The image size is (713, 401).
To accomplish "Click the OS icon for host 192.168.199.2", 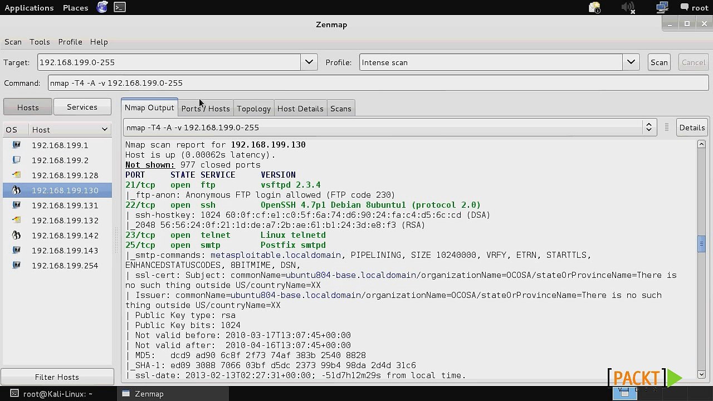I will click(x=17, y=160).
